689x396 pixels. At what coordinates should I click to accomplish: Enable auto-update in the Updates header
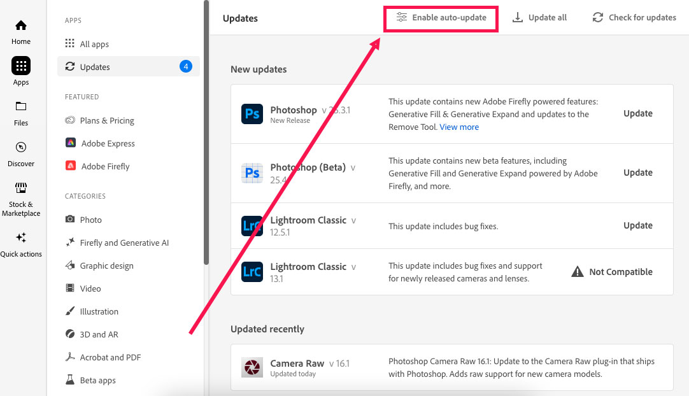(x=441, y=18)
